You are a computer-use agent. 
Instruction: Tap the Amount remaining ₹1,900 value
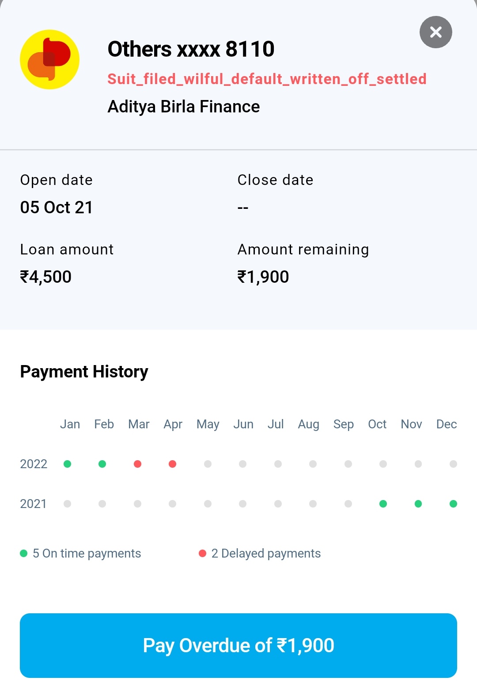pyautogui.click(x=263, y=277)
